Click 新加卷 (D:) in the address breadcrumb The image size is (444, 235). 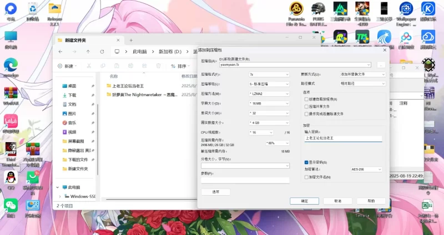tap(170, 51)
